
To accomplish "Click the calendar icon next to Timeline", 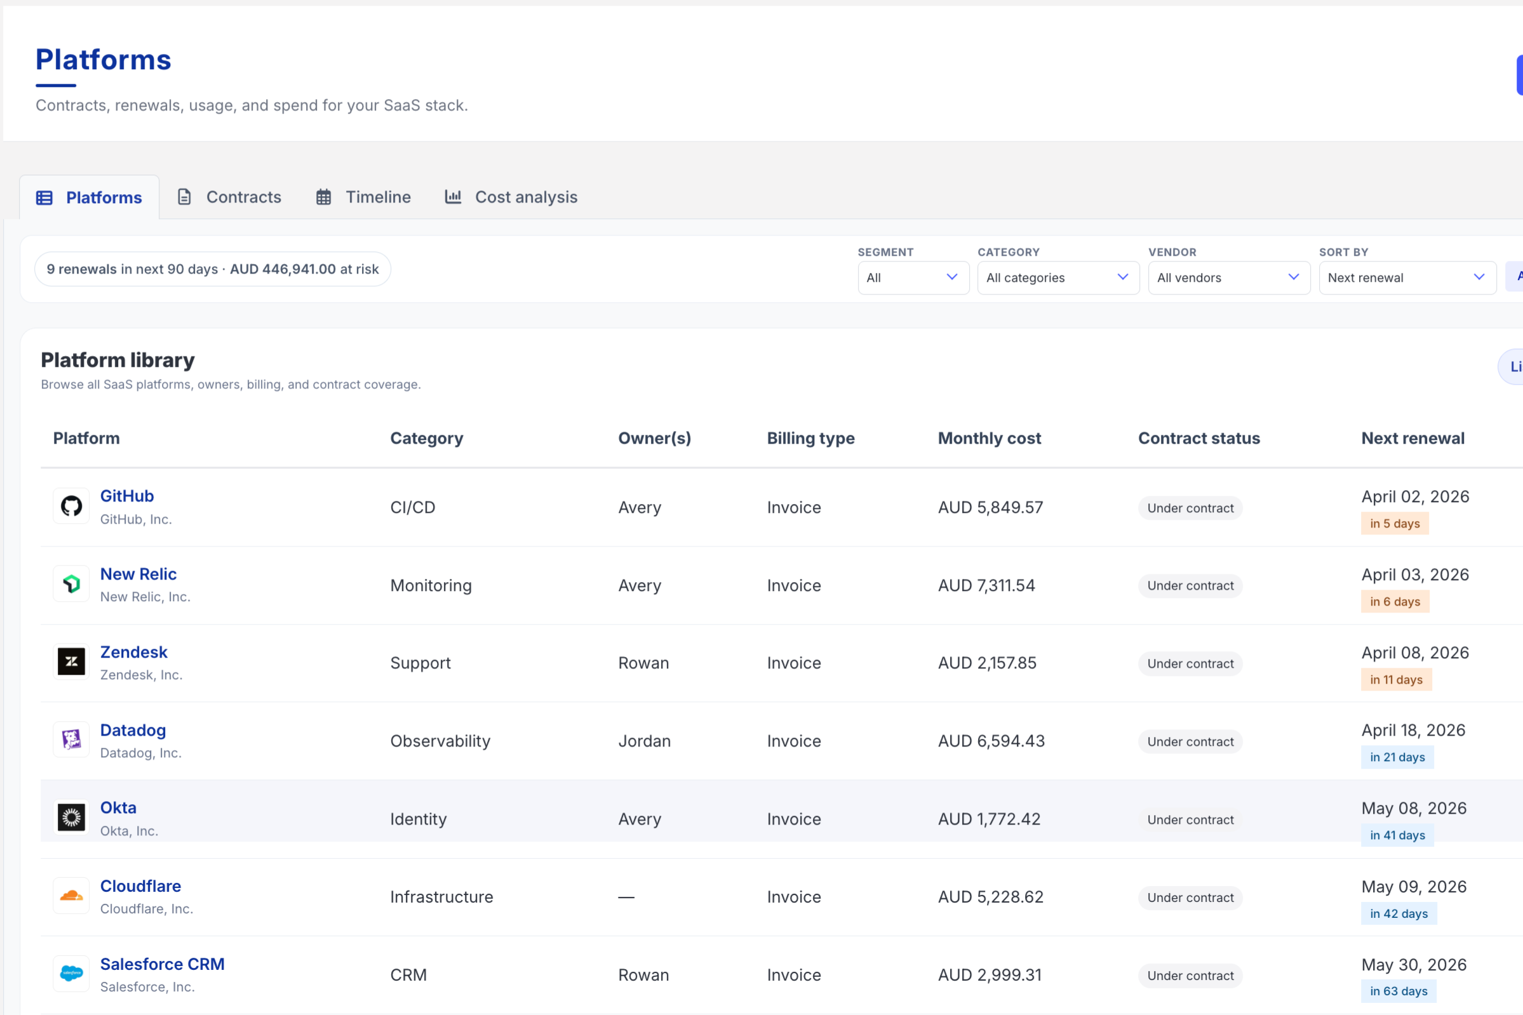I will (325, 197).
